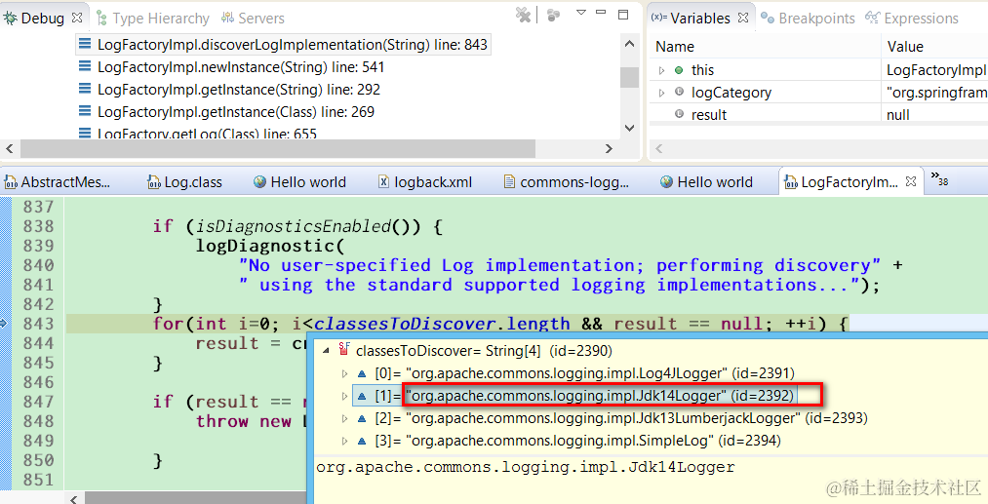Open the Hello world tab right after commons-logg...
The width and height of the screenshot is (988, 504).
coord(706,182)
